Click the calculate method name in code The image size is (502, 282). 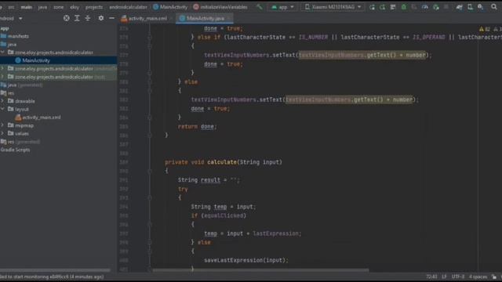[222, 162]
